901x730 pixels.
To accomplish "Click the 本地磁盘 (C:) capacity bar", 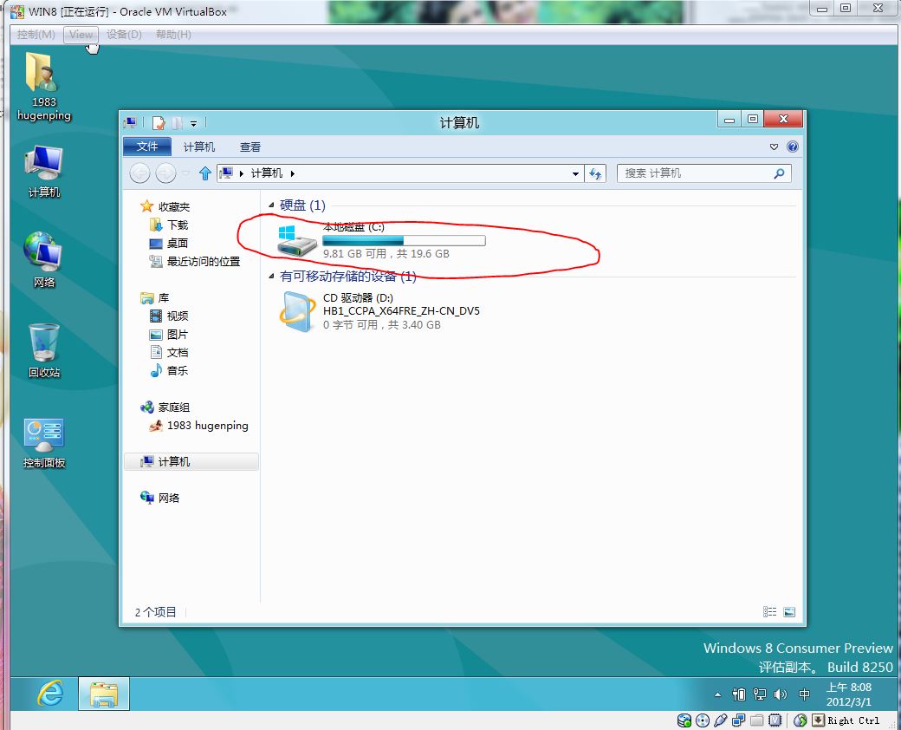I will tap(404, 240).
